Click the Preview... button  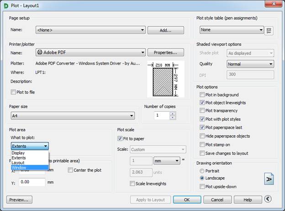click(19, 200)
